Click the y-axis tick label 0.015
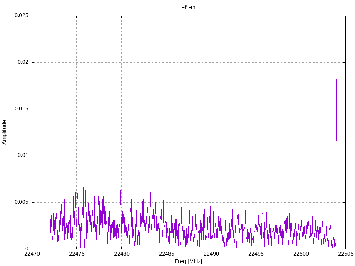The image size is (355, 266). tap(21, 109)
